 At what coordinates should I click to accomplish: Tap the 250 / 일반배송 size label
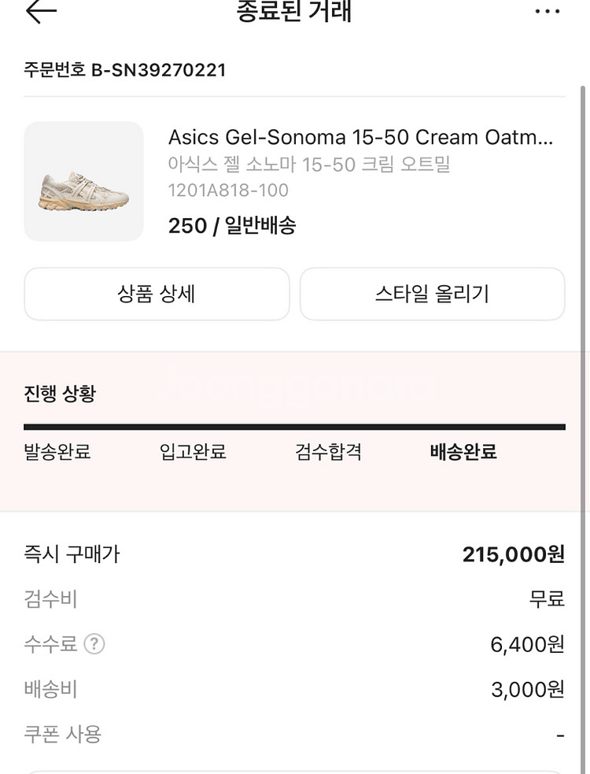click(232, 226)
